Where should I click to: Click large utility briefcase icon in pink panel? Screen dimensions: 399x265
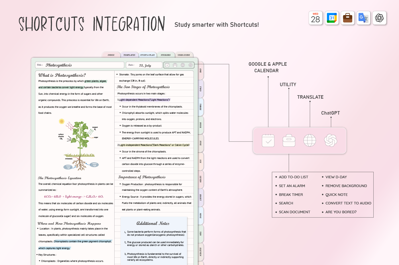pos(289,140)
